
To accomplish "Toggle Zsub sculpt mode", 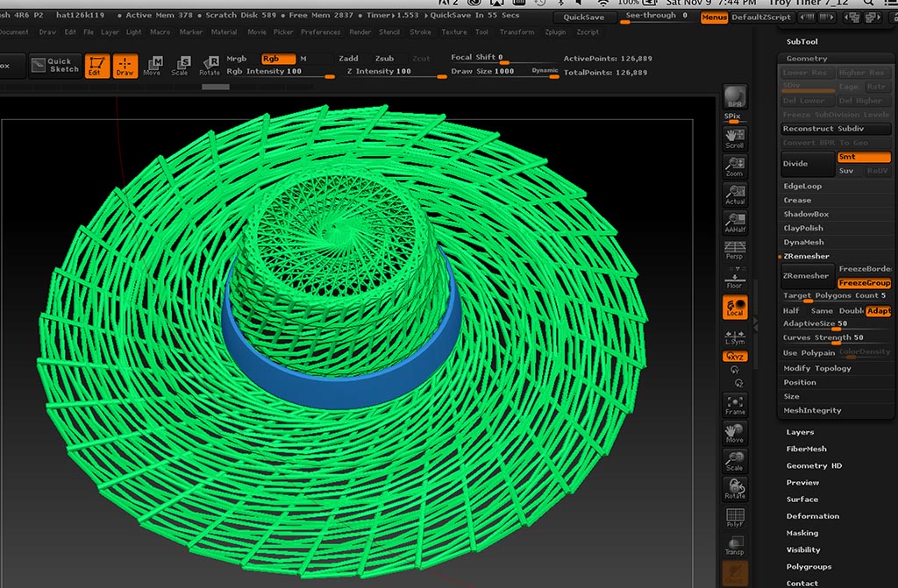I will (x=384, y=59).
